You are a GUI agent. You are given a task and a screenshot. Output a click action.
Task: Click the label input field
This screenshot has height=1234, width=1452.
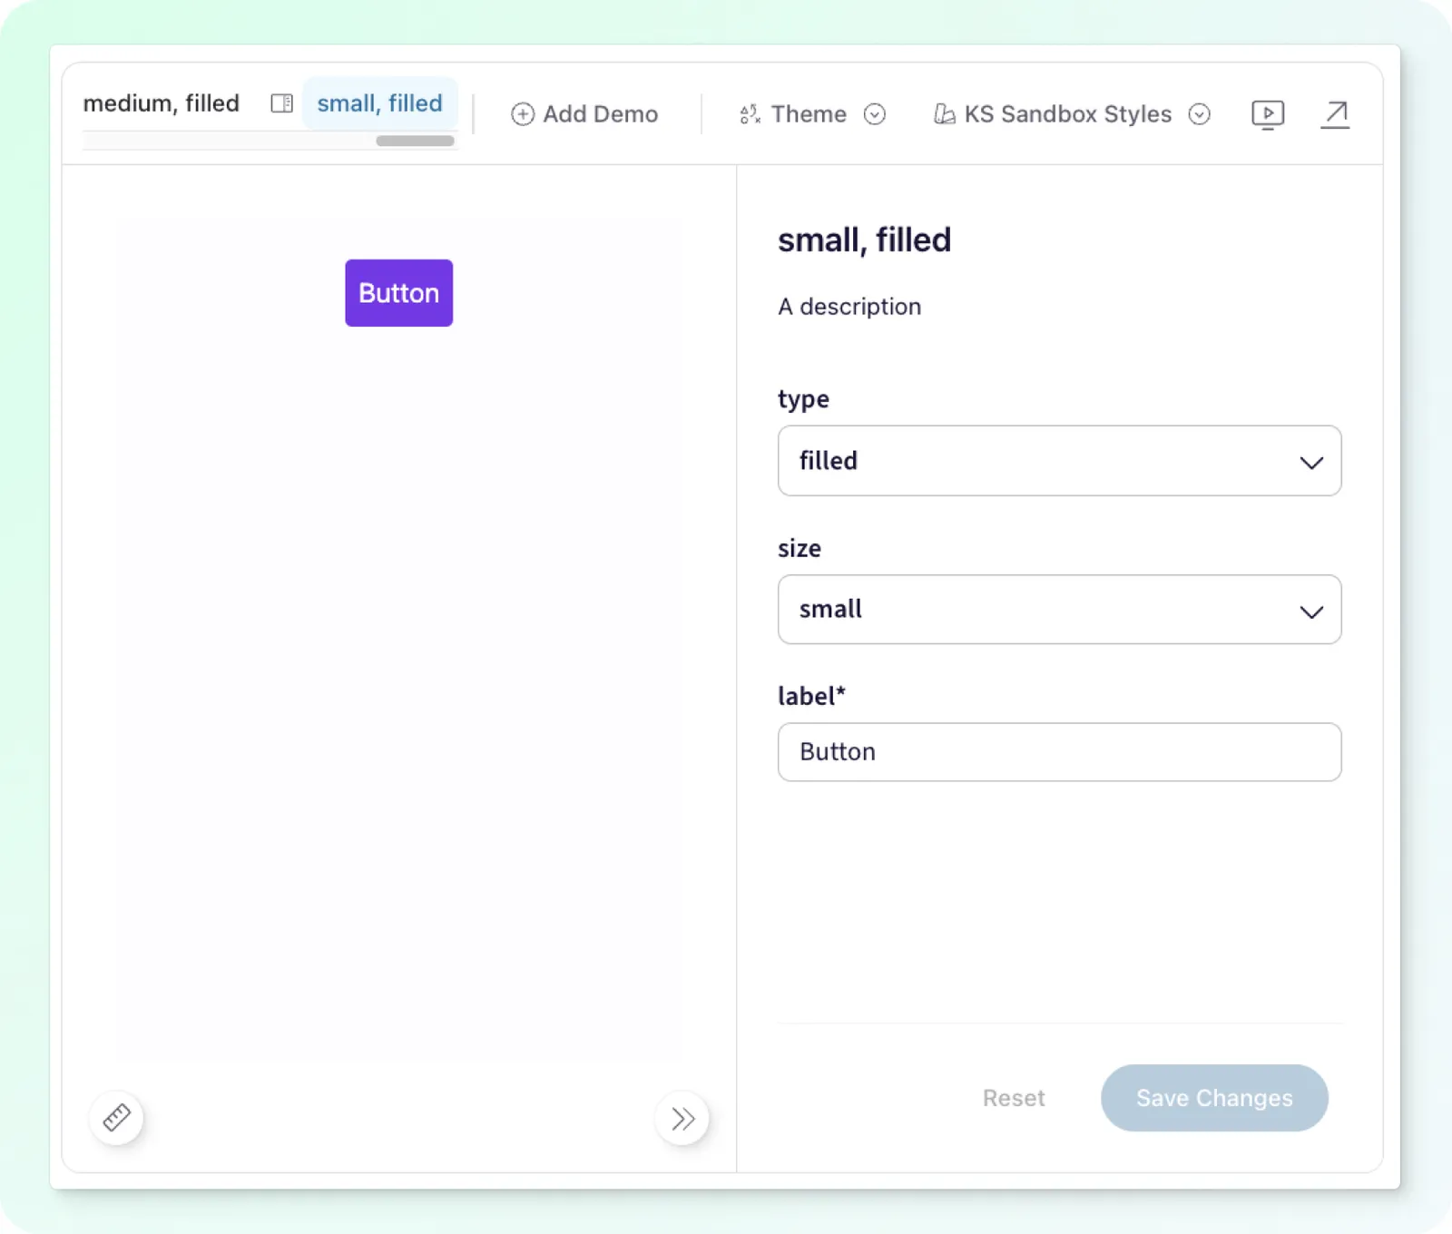(x=1059, y=752)
